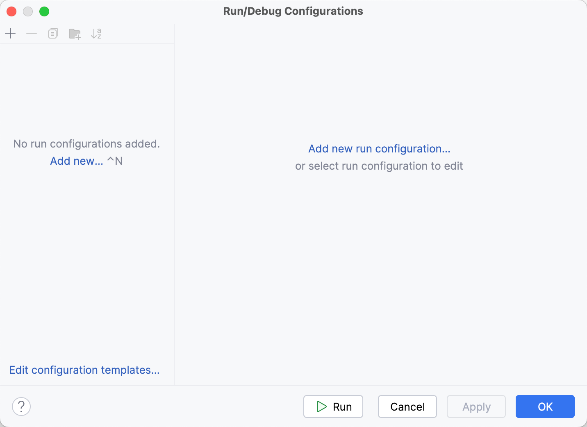Cancel the Run/Debug Configurations dialog

[407, 407]
